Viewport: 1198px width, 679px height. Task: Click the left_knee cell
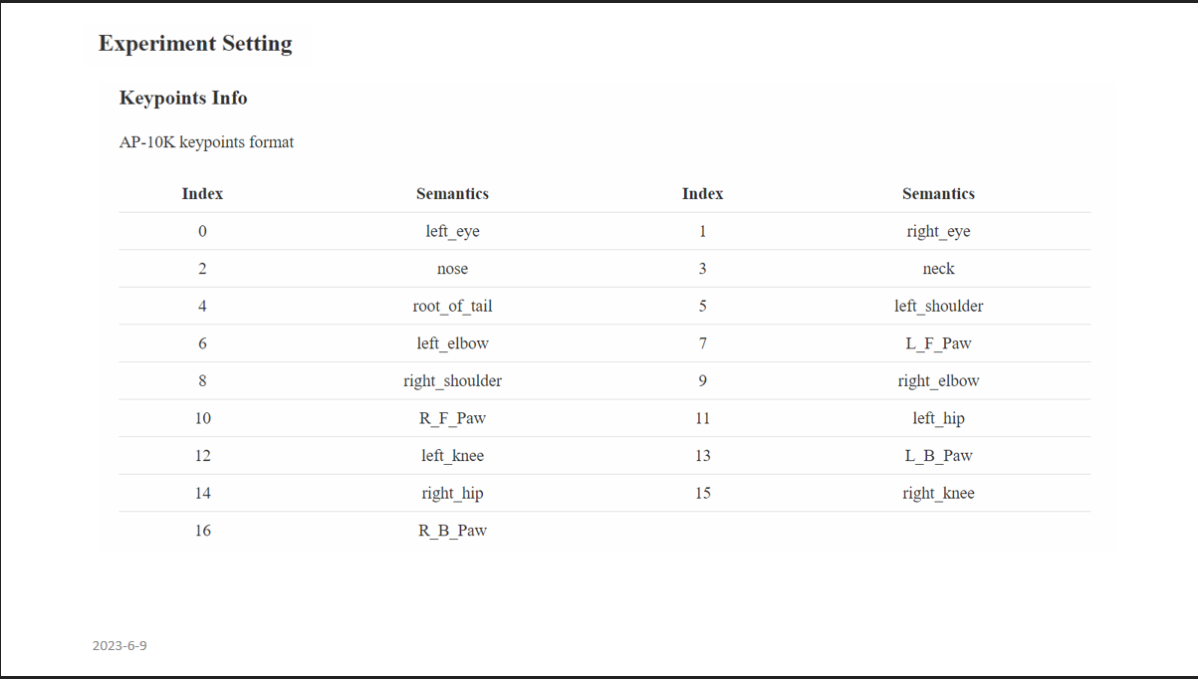coord(452,455)
